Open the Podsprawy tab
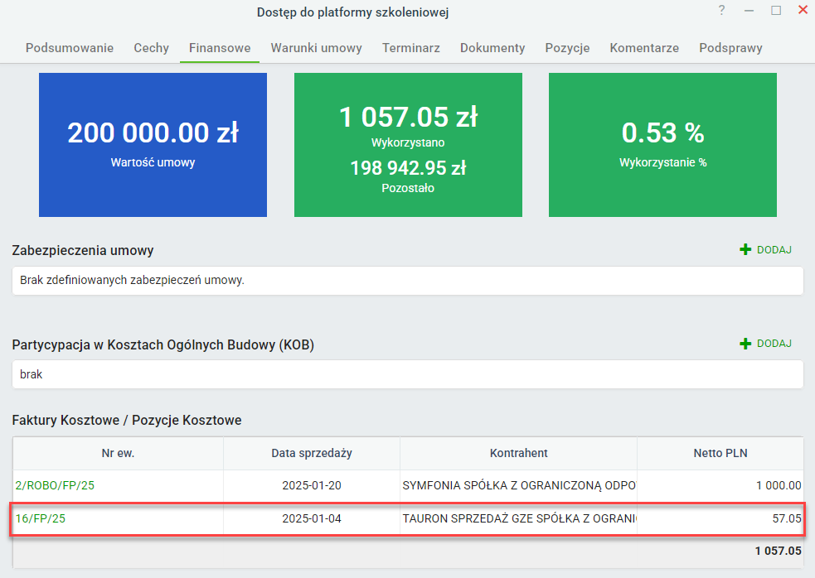The width and height of the screenshot is (815, 578). pyautogui.click(x=730, y=48)
